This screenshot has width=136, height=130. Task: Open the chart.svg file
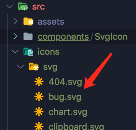click(68, 112)
